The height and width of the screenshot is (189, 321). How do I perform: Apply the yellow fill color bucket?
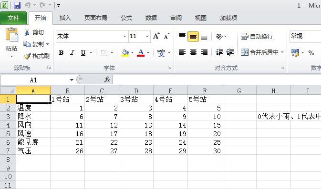125,53
